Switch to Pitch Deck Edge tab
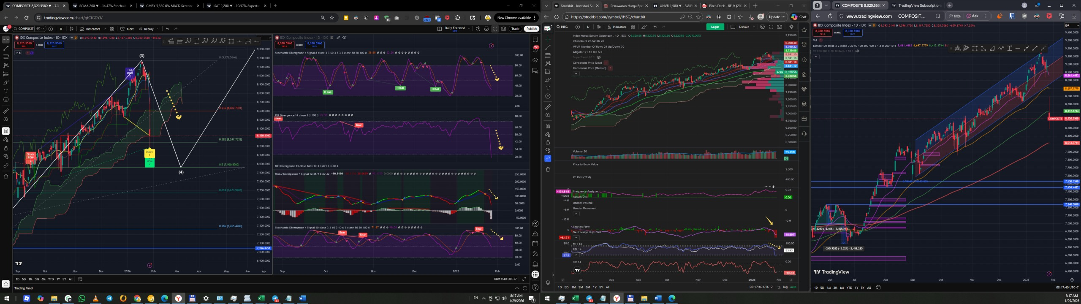 tap(724, 5)
